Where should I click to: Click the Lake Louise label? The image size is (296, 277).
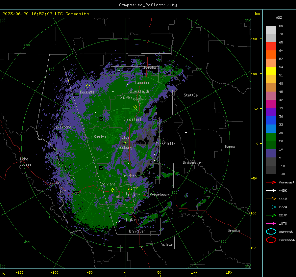(25, 162)
